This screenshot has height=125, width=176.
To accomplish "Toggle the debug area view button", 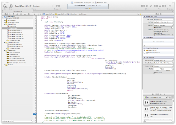I will (160, 6).
